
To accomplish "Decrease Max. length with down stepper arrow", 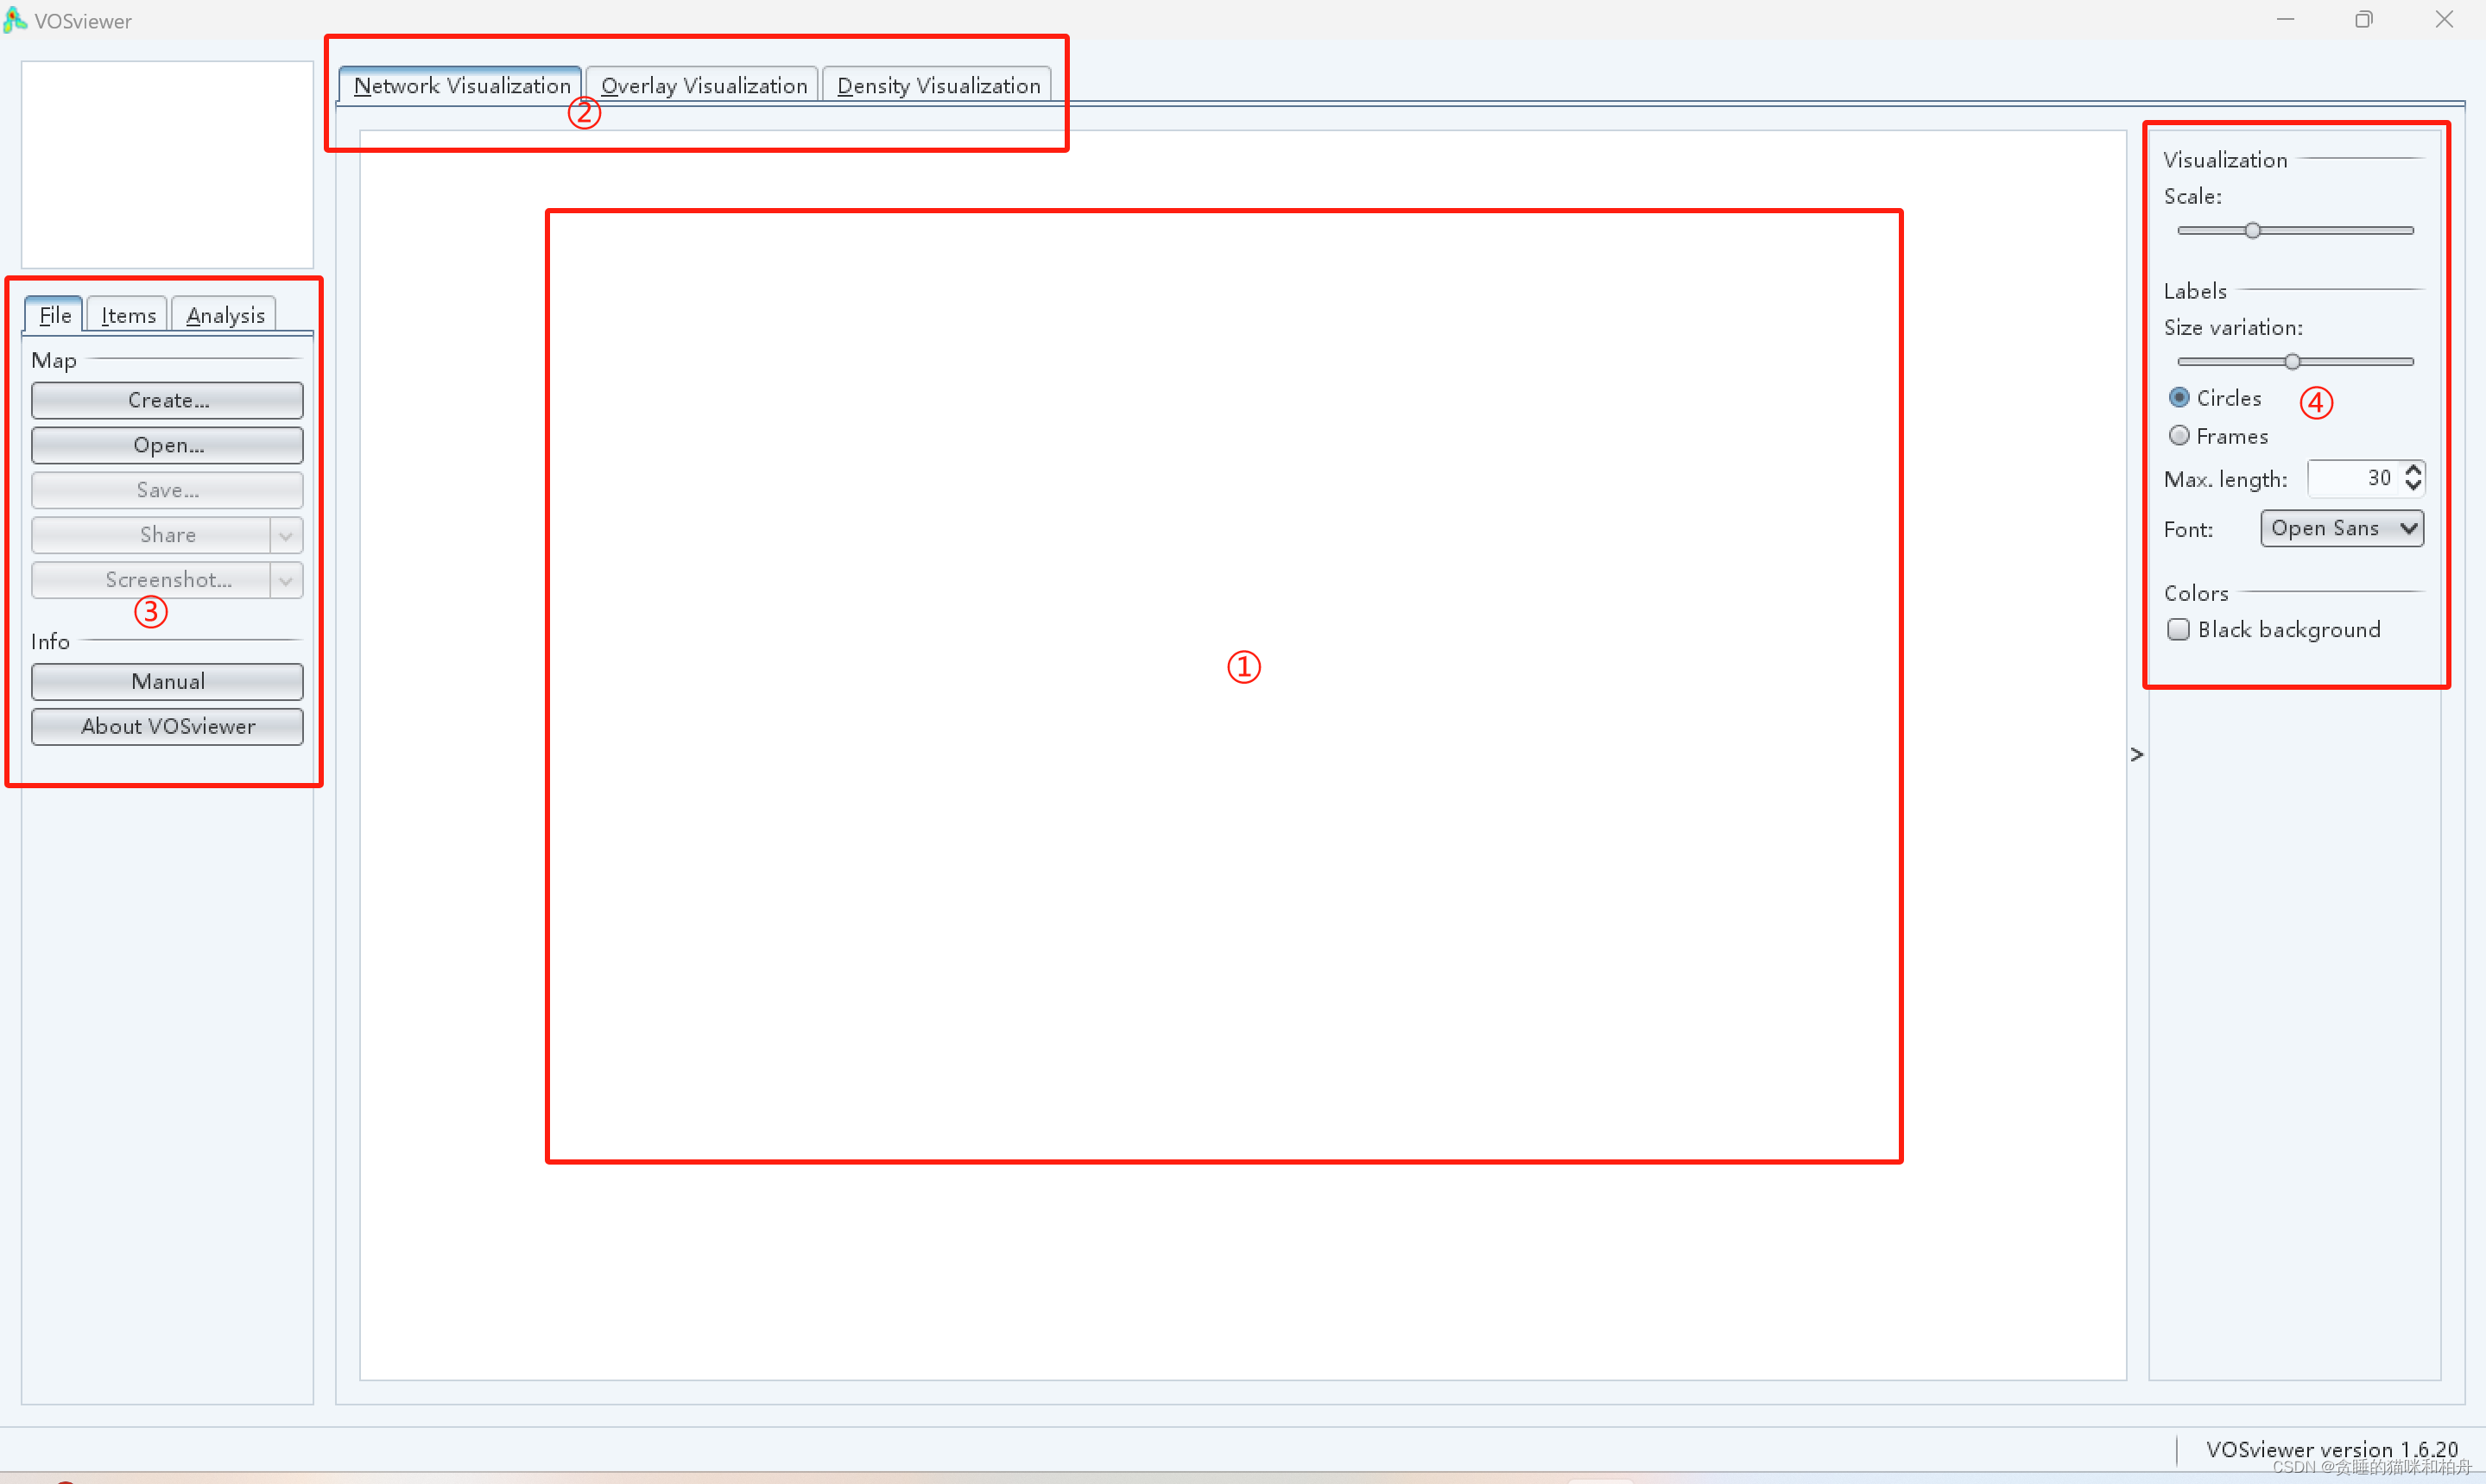I will 2413,486.
